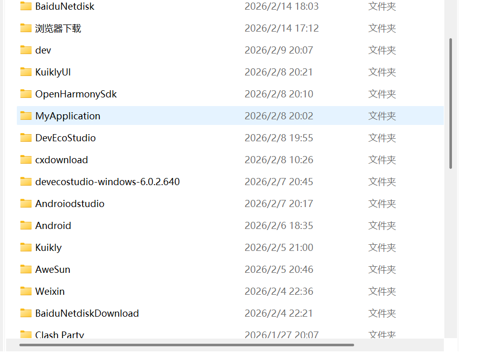Image resolution: width=481 pixels, height=358 pixels.
Task: Click the date 2026/2/8 19:55
Action: pos(279,138)
